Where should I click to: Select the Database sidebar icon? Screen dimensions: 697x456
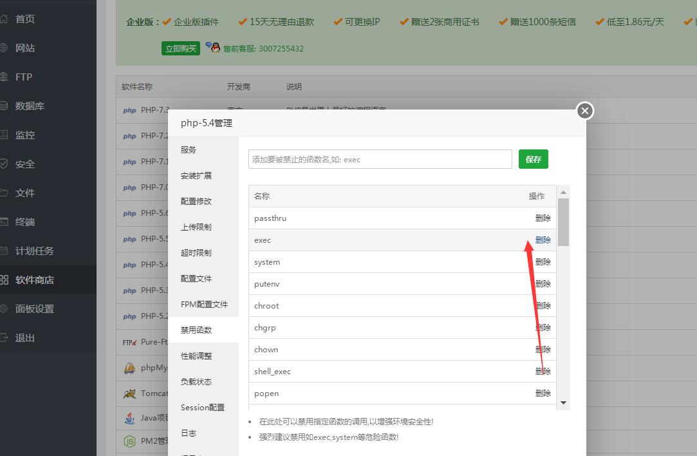click(4, 106)
